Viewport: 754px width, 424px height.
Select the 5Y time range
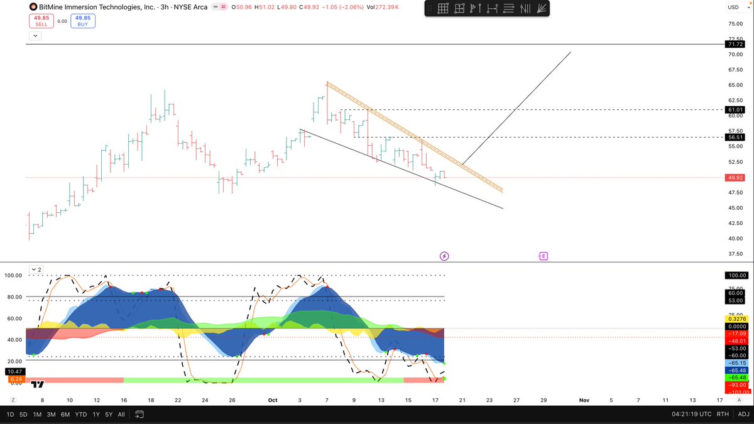[x=108, y=415]
